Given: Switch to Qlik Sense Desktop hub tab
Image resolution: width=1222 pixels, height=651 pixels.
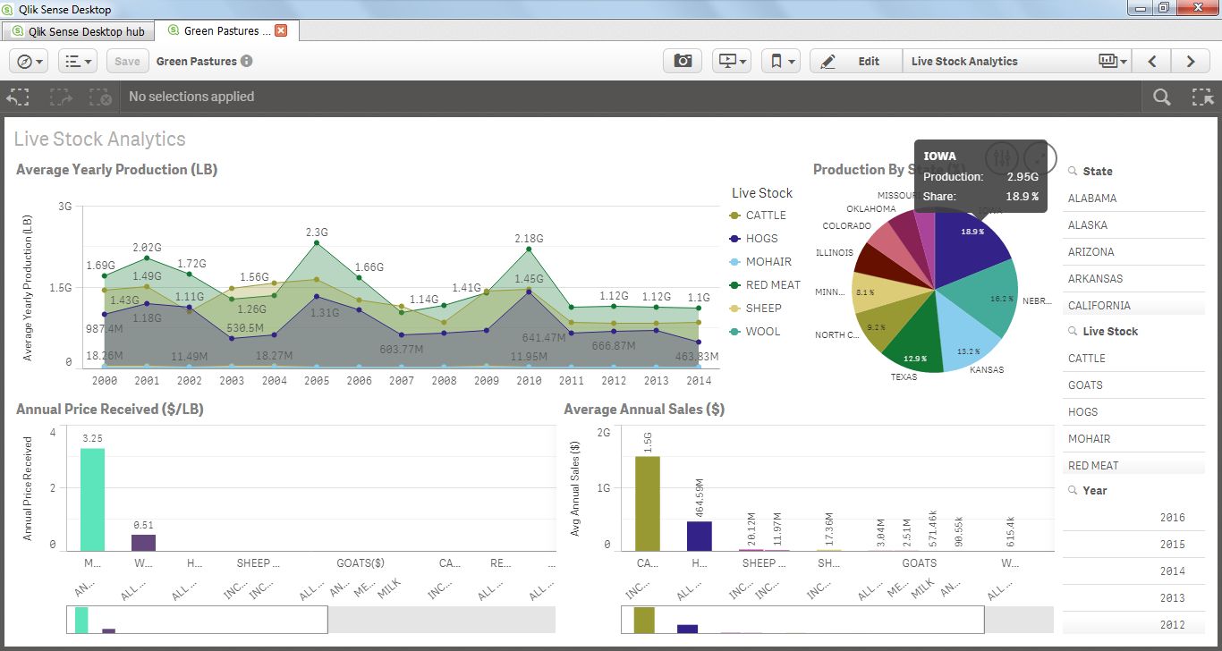Looking at the screenshot, I should click(78, 31).
